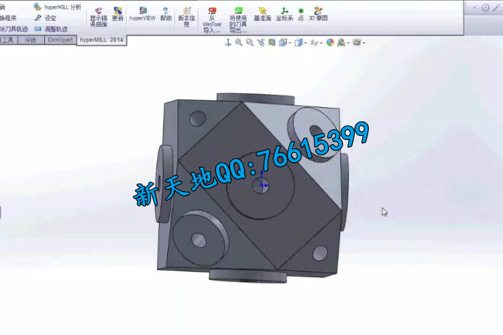Click the origin point on the model's center
Image resolution: width=503 pixels, height=335 pixels.
pos(262,185)
